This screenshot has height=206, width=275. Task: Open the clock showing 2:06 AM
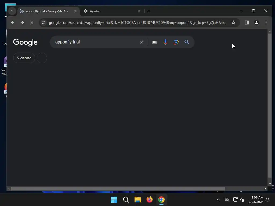pyautogui.click(x=256, y=200)
